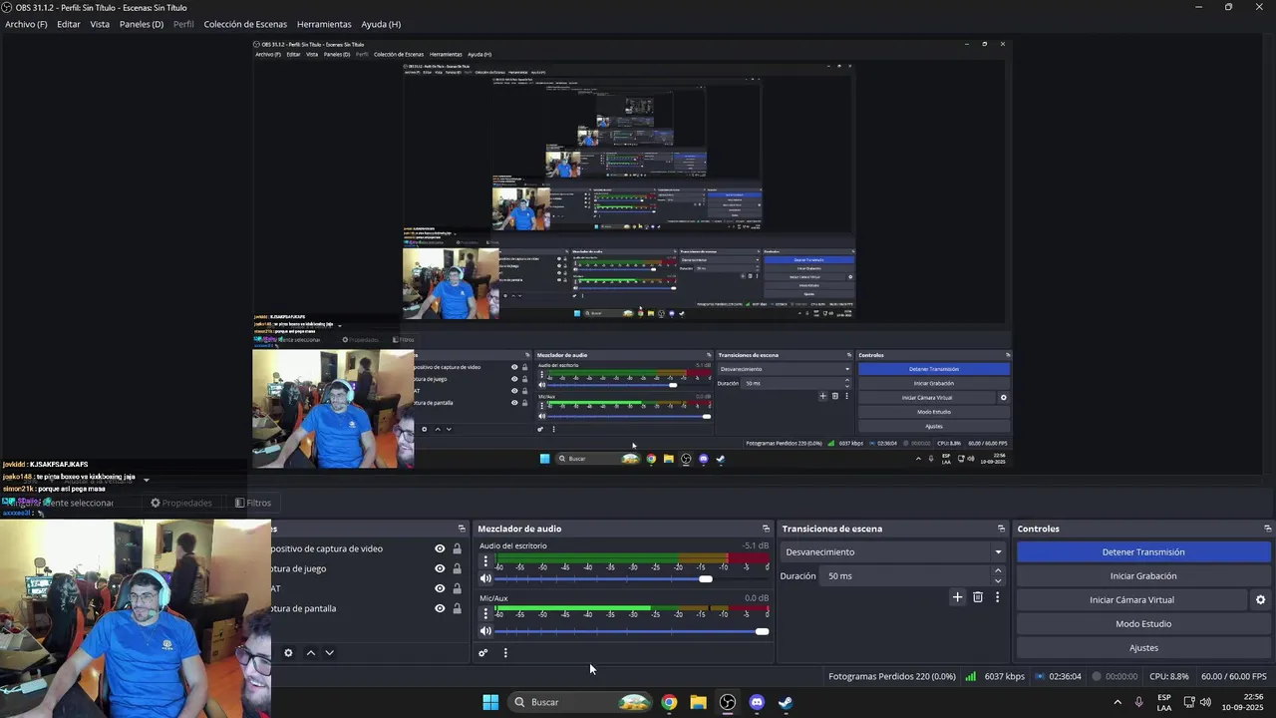
Task: Toggle visibility of captura de juego source
Action: (440, 568)
